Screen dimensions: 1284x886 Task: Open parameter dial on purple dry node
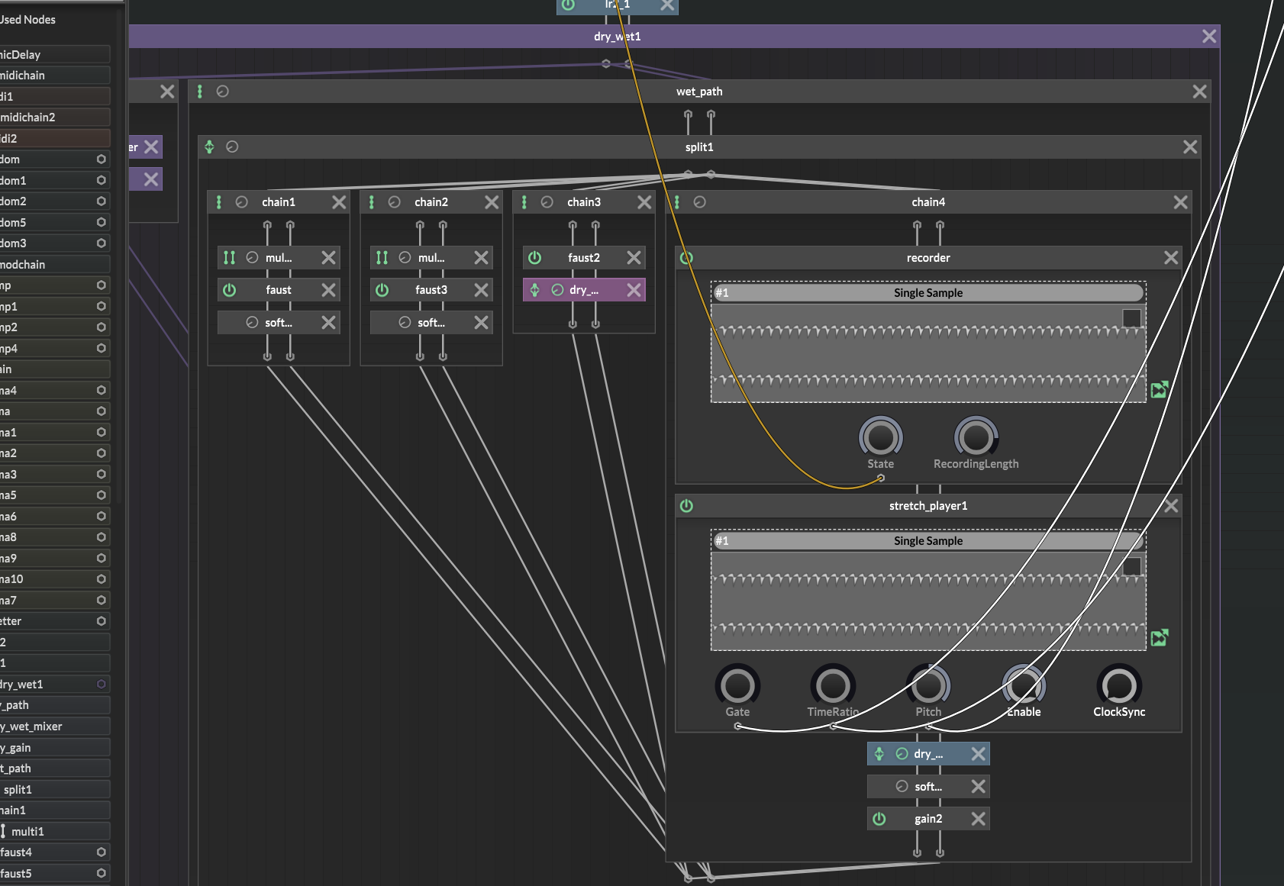[x=557, y=290]
